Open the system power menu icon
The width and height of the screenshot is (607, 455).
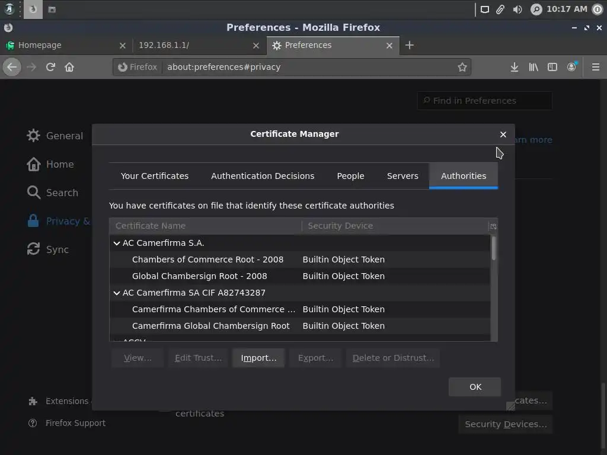598,9
